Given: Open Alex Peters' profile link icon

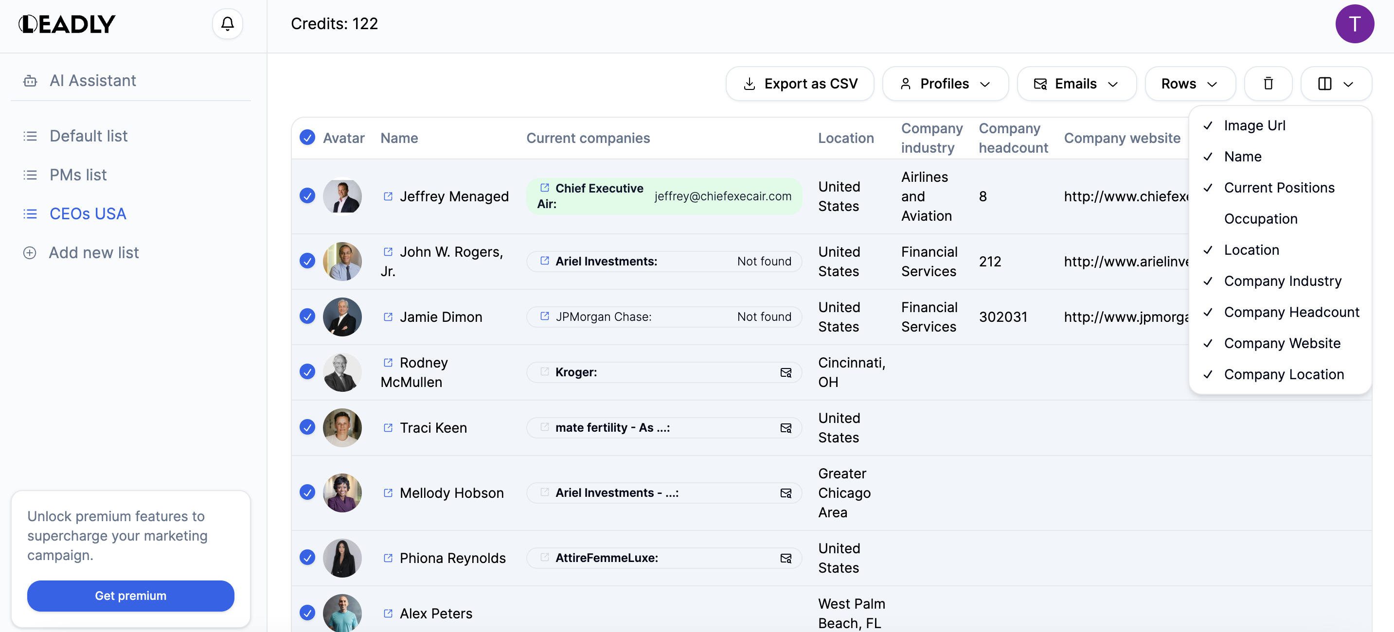Looking at the screenshot, I should 388,613.
